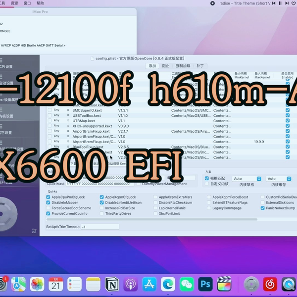This screenshot has height=297, width=297.
Task: Open the 窗口 menu
Action: point(27,3)
